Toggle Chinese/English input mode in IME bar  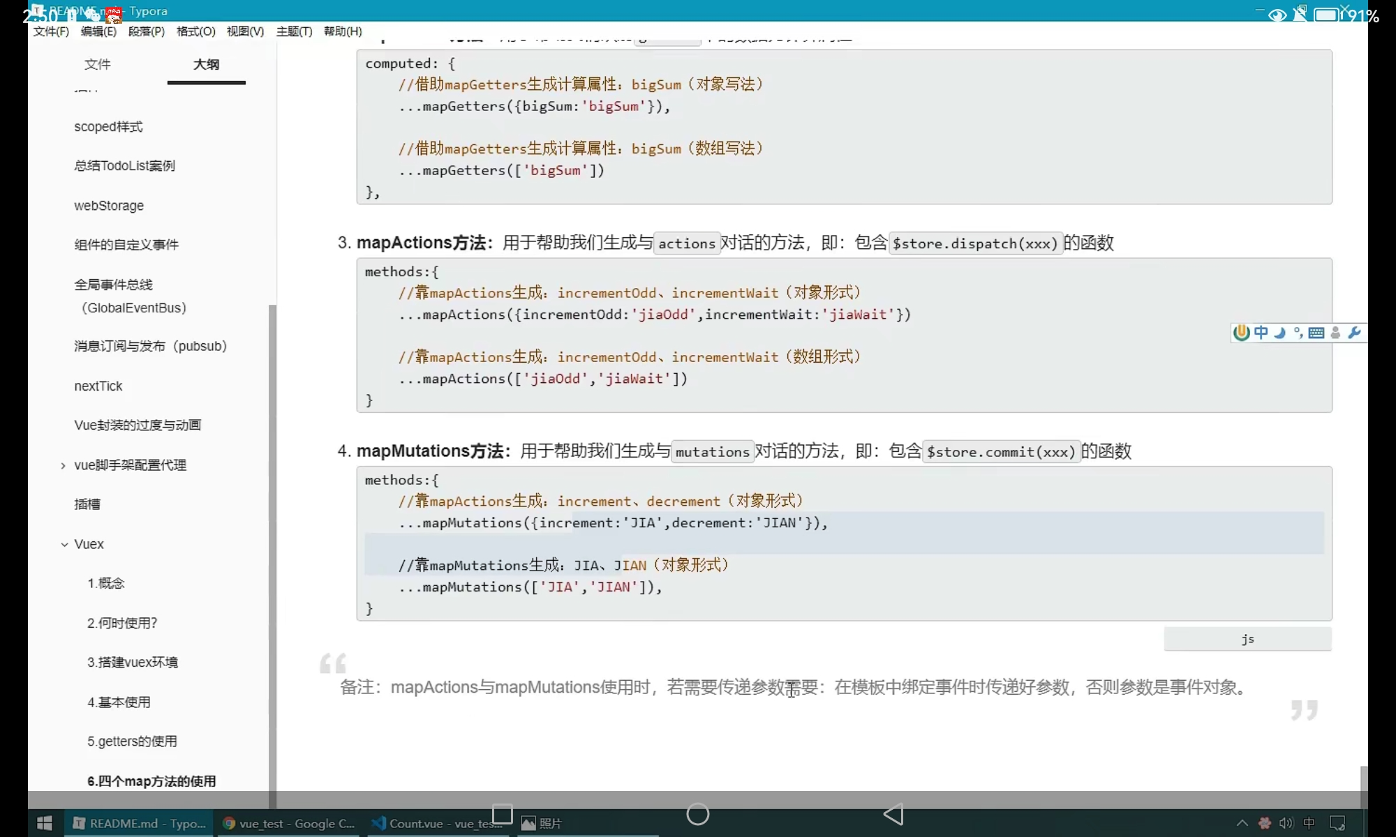(x=1261, y=333)
